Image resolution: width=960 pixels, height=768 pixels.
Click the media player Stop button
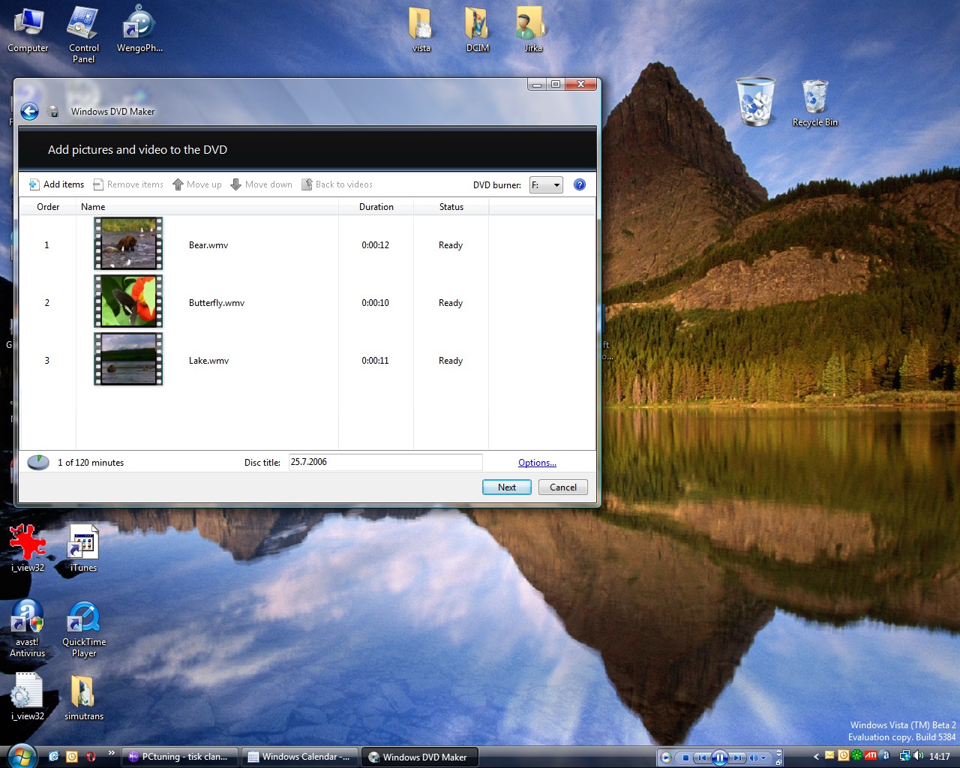click(x=685, y=757)
